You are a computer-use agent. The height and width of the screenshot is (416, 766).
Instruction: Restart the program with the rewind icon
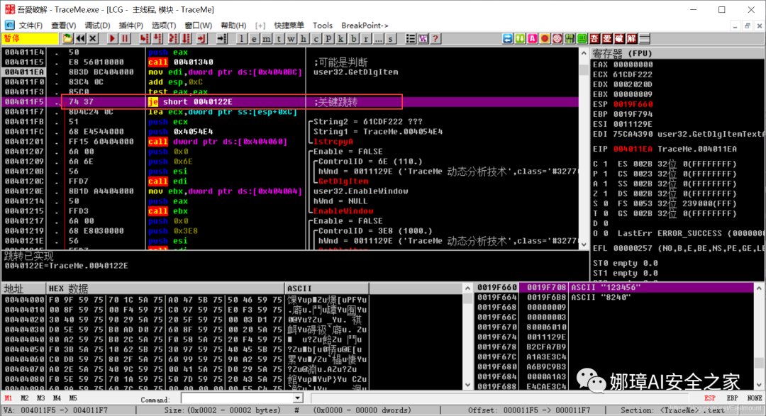(x=80, y=38)
